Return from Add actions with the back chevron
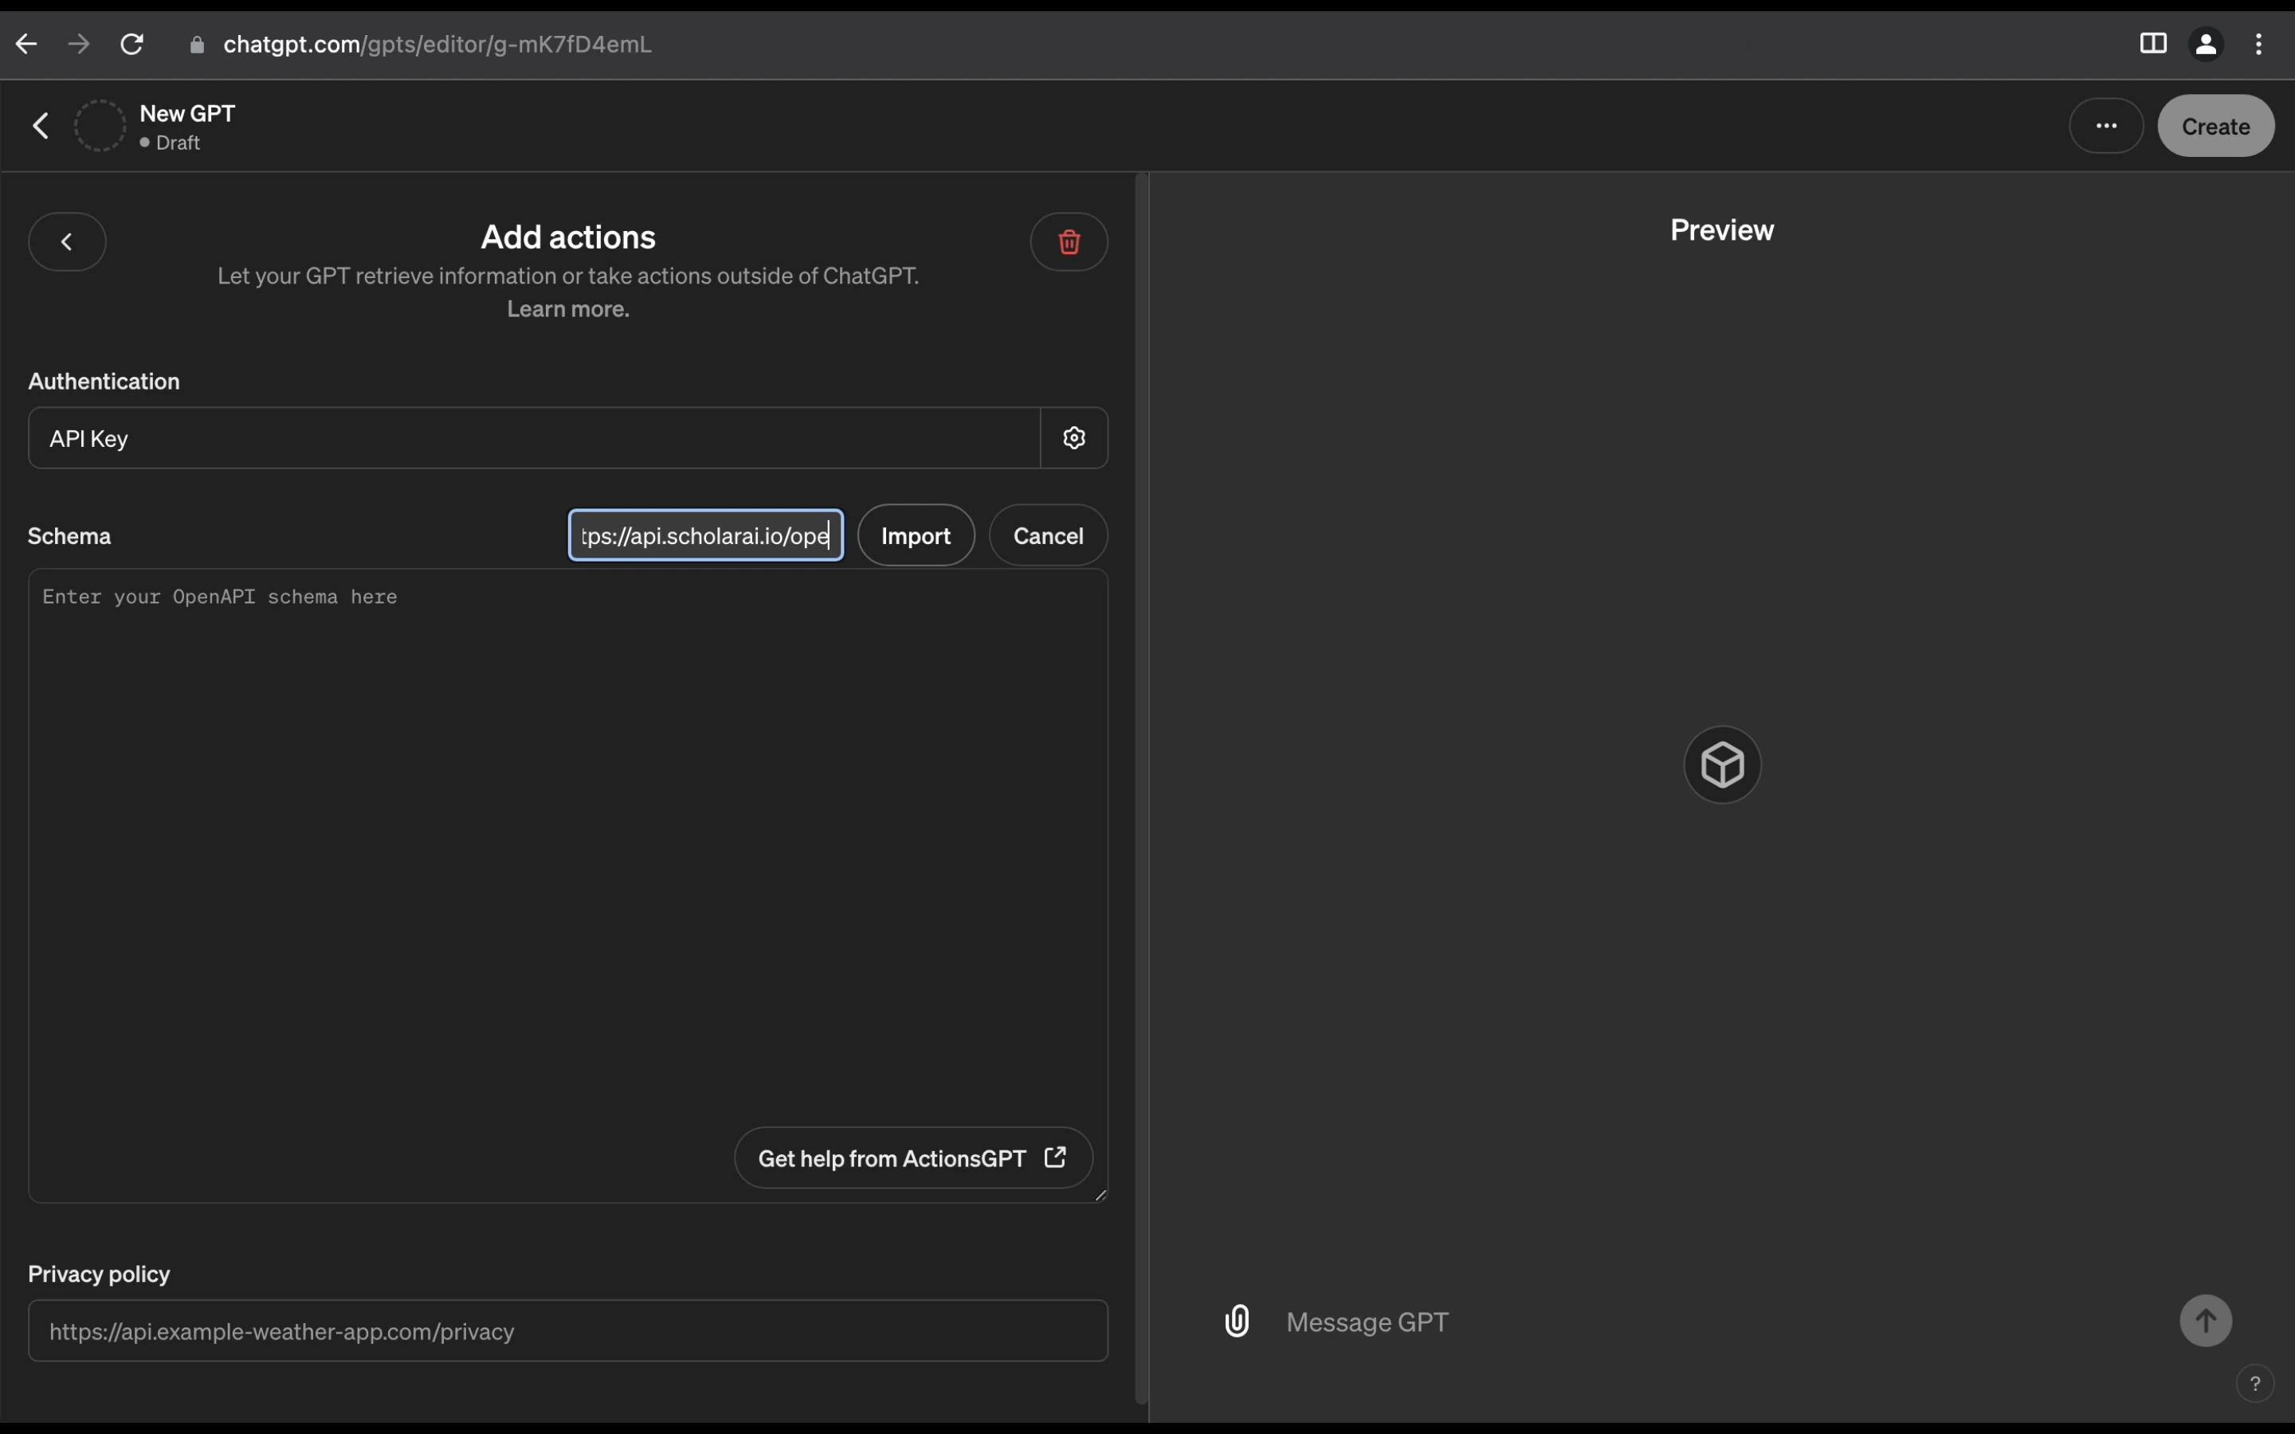 67,242
